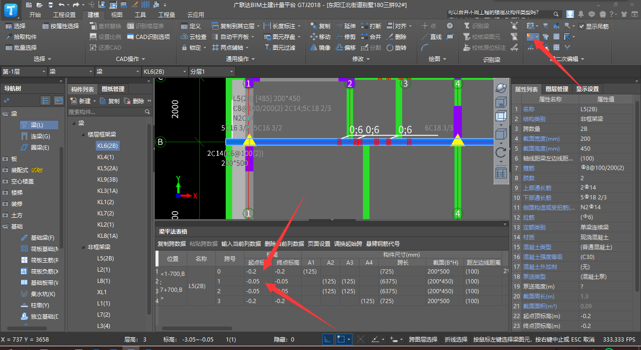
Task: Select the 拾取构件 eyedropper tool
Action: (22, 37)
